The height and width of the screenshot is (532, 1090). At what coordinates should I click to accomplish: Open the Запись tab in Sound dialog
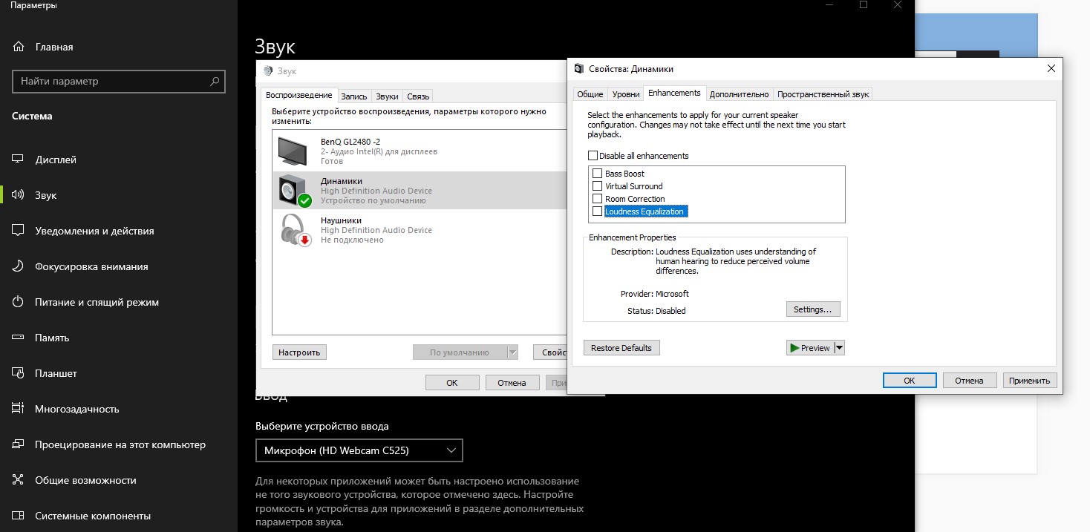[x=354, y=96]
